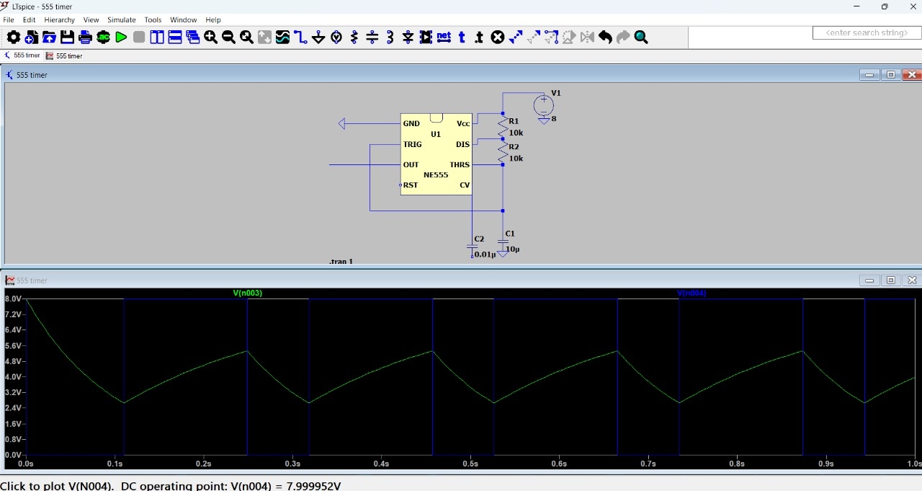This screenshot has width=922, height=491.
Task: Open find with teal magnifier icon
Action: pos(641,37)
